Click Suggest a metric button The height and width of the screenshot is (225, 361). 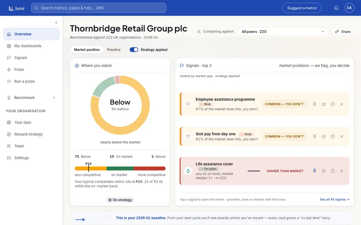pyautogui.click(x=302, y=8)
